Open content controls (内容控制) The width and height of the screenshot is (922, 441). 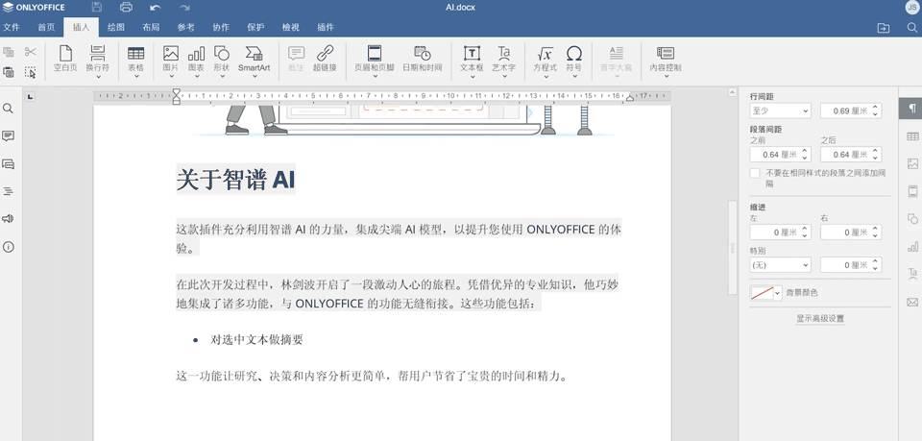(x=666, y=59)
